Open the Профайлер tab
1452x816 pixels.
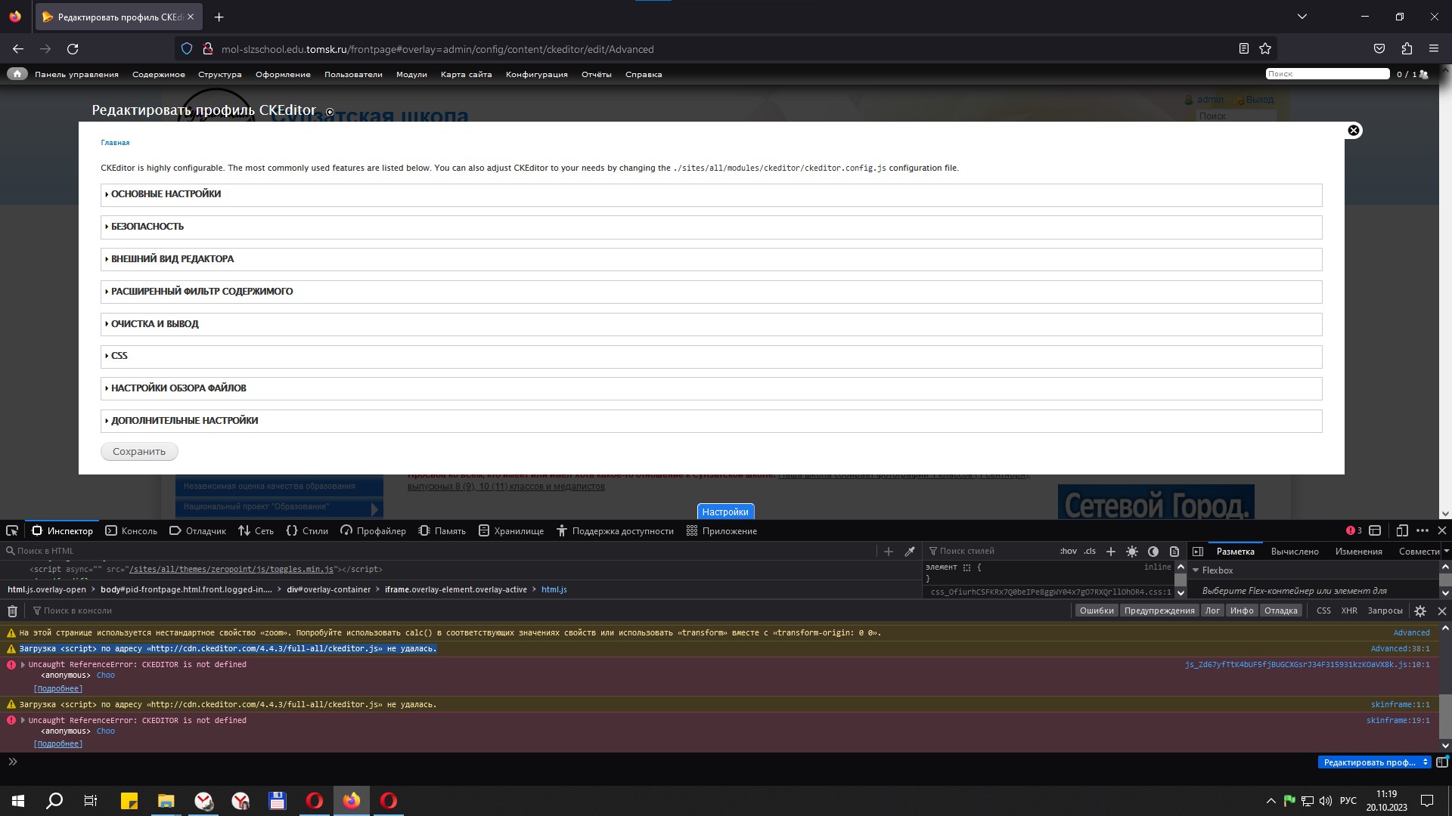point(374,530)
